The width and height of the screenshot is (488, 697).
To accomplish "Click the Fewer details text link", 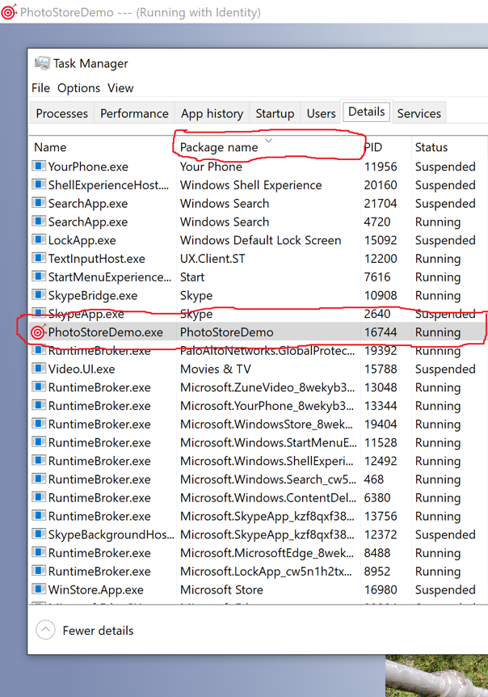I will click(98, 630).
